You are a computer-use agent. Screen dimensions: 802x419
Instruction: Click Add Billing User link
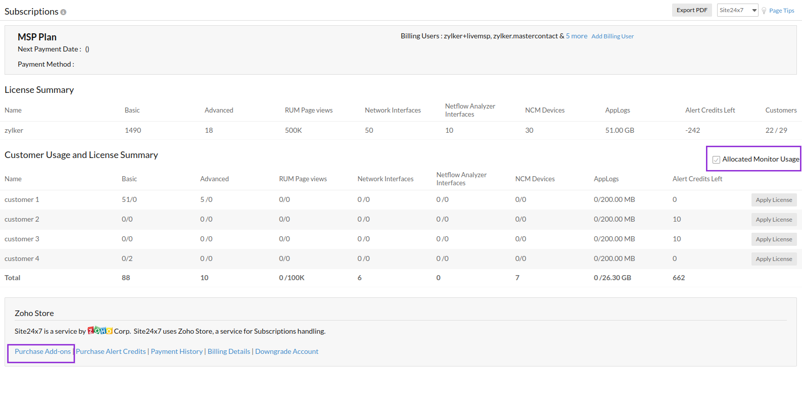[612, 36]
